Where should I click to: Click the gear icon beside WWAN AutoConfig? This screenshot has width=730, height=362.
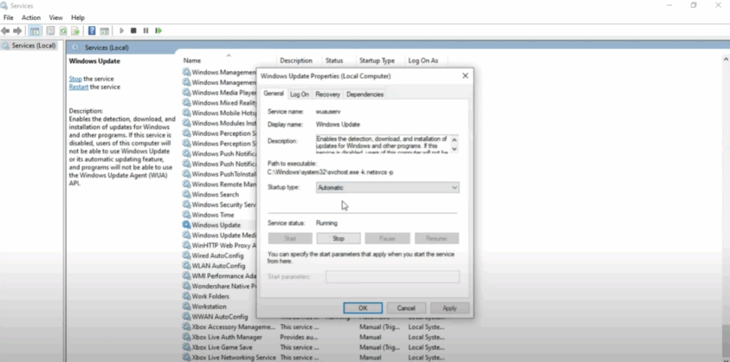(x=187, y=316)
